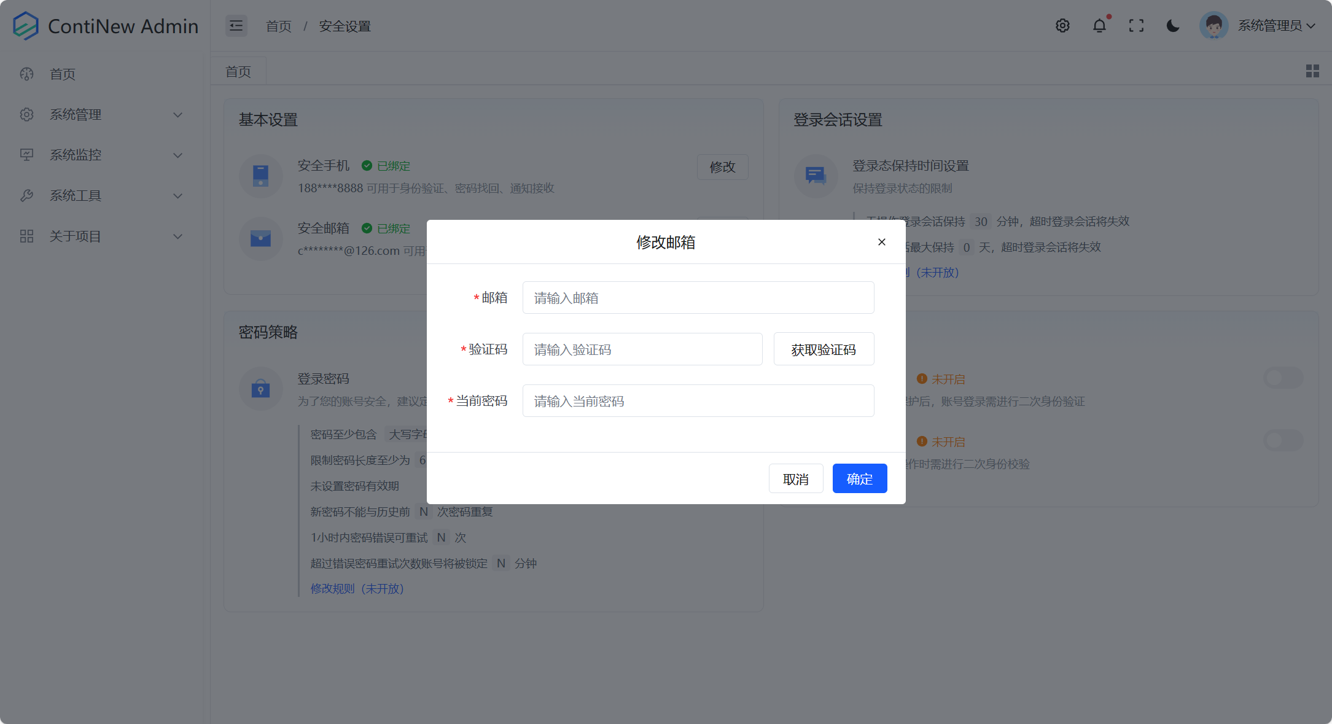Click the 请输入邮箱 input field
Viewport: 1332px width, 724px height.
(697, 297)
